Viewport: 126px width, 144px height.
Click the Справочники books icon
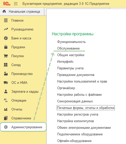6,118
